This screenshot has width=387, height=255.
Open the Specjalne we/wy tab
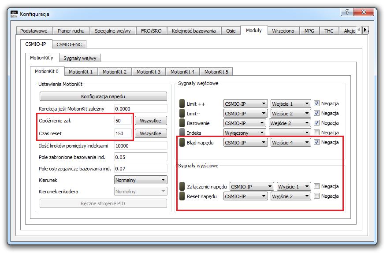coord(113,31)
